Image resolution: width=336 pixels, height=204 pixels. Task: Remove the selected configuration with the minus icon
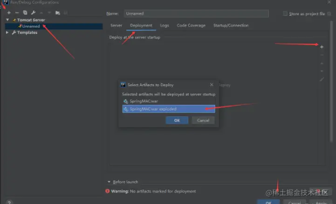pyautogui.click(x=17, y=13)
